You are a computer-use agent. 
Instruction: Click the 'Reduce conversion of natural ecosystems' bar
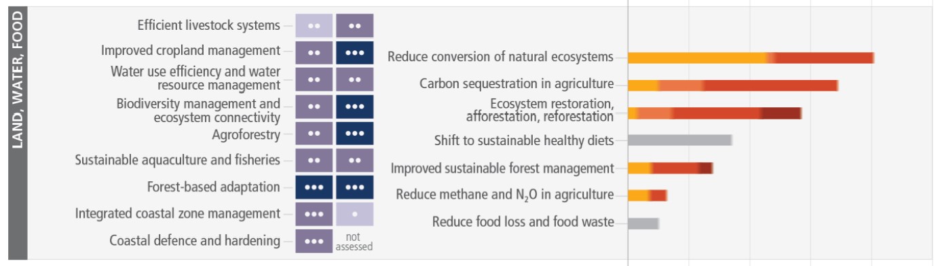pos(751,58)
